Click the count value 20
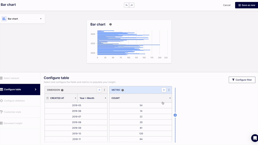 [x=141, y=122]
